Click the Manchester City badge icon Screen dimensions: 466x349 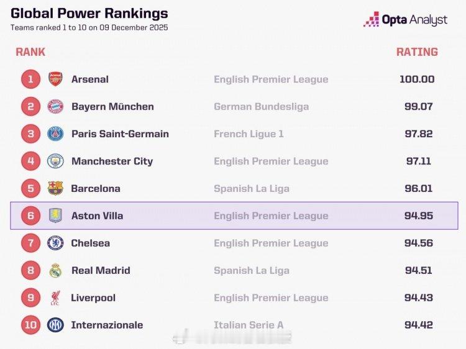coord(55,161)
